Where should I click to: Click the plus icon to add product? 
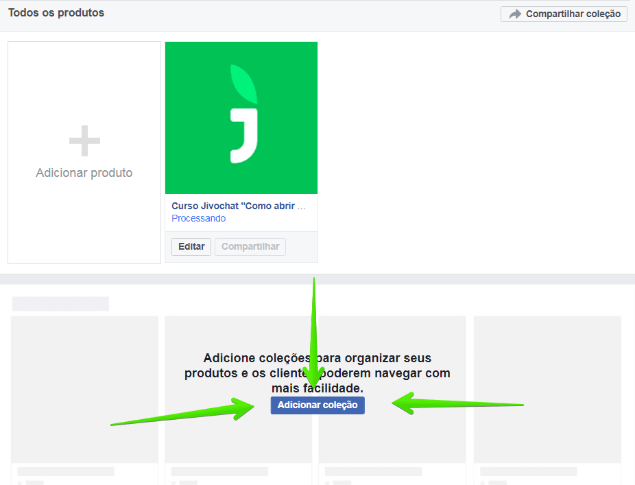(x=84, y=141)
